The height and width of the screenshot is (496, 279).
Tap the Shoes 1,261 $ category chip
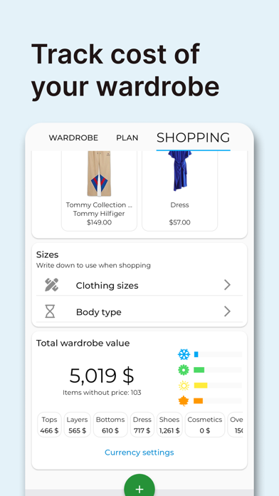[x=169, y=425]
